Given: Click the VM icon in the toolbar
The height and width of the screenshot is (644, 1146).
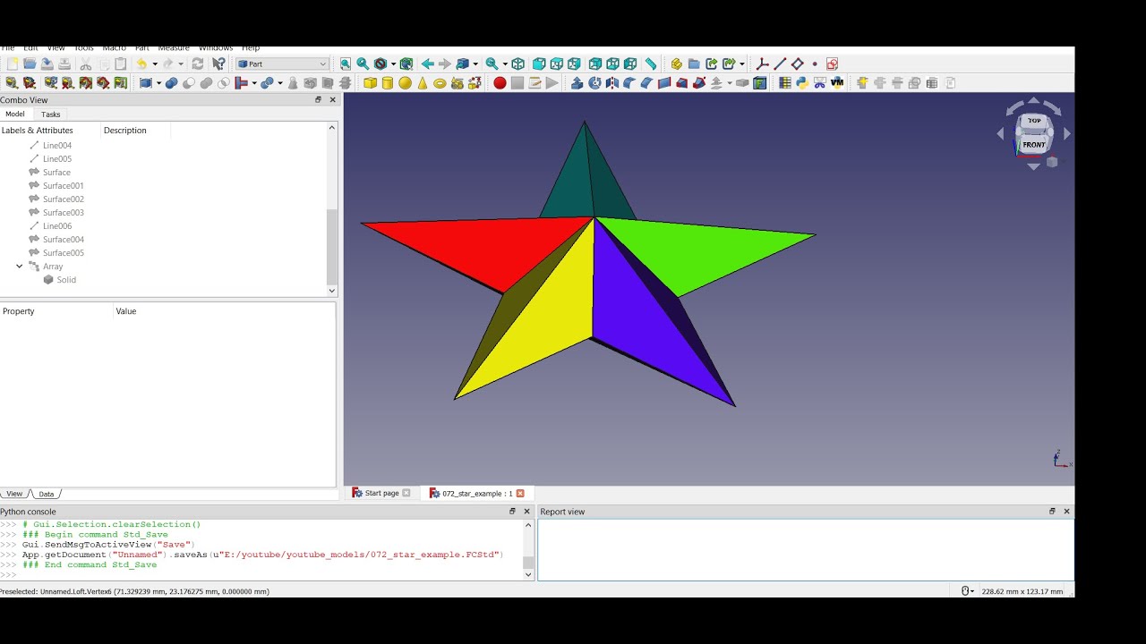Looking at the screenshot, I should (x=837, y=83).
